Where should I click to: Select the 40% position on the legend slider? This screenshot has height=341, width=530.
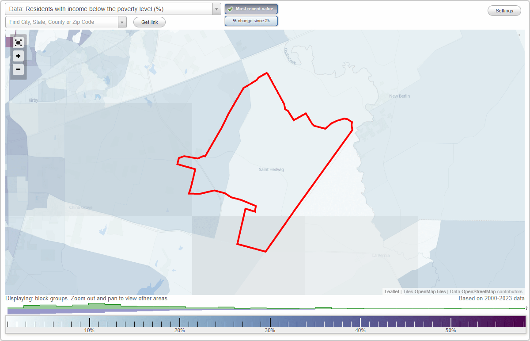[360, 323]
